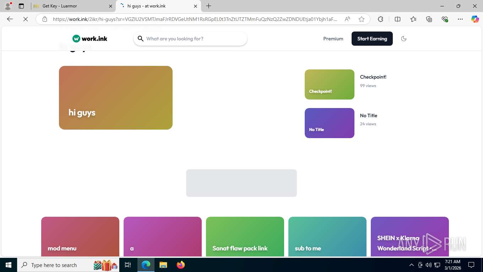Open Collections icon
This screenshot has width=483, height=272.
[x=429, y=19]
